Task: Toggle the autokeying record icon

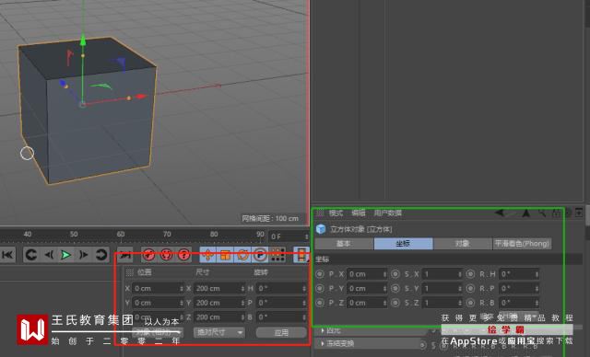Action: click(166, 255)
